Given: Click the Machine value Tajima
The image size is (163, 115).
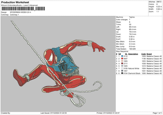Looking at the screenshot, I should (131, 17).
